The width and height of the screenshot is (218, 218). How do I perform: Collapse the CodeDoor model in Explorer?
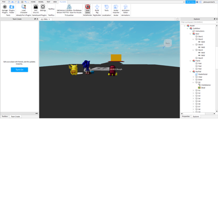coord(188,29)
